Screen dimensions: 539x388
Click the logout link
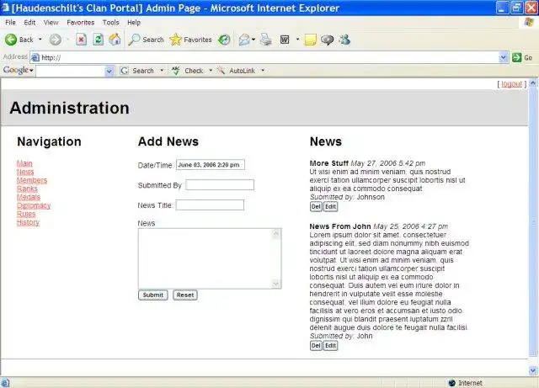(x=511, y=84)
